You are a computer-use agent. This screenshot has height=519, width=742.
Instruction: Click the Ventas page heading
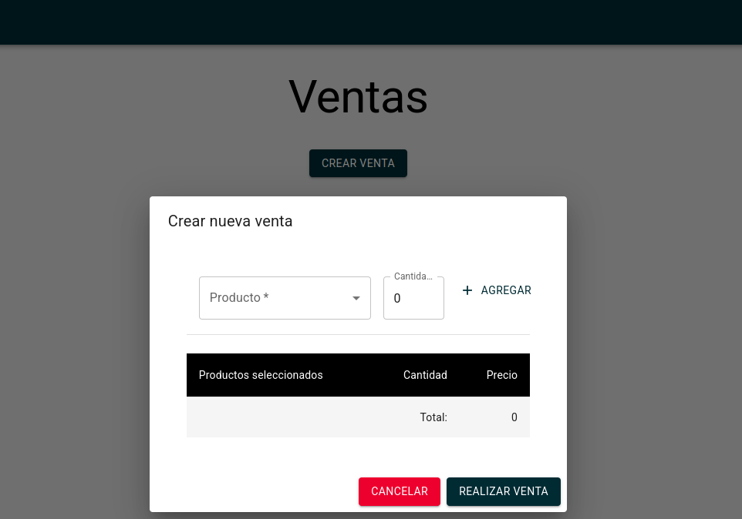coord(358,97)
